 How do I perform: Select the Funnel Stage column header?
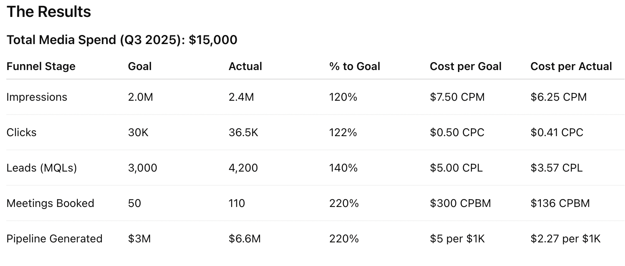click(41, 66)
